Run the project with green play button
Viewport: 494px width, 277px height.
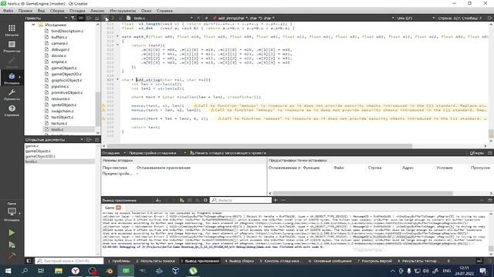(12, 232)
